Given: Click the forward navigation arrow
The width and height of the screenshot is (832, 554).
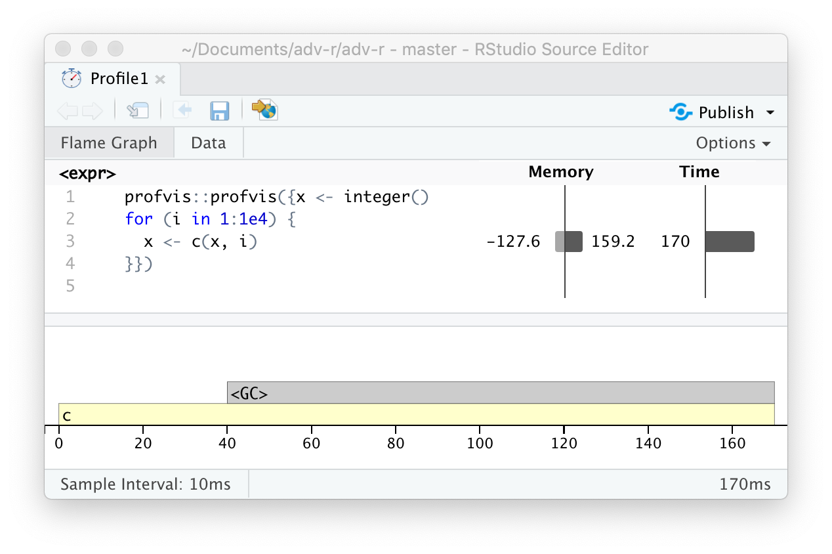Looking at the screenshot, I should coord(93,111).
